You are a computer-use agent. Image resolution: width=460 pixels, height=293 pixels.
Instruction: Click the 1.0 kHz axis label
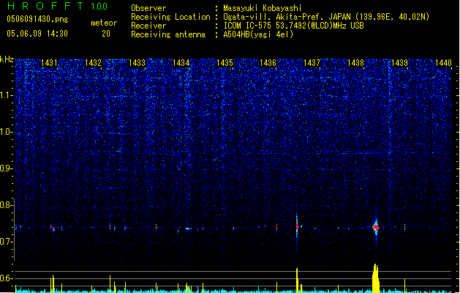(6, 132)
